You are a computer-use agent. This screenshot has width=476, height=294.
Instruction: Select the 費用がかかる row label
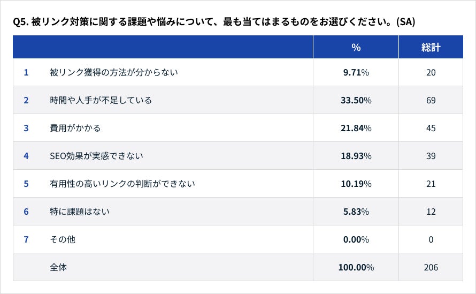pyautogui.click(x=75, y=128)
